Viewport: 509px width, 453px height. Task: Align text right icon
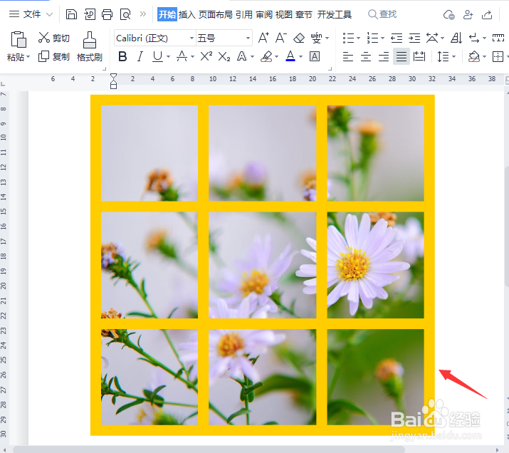point(384,57)
